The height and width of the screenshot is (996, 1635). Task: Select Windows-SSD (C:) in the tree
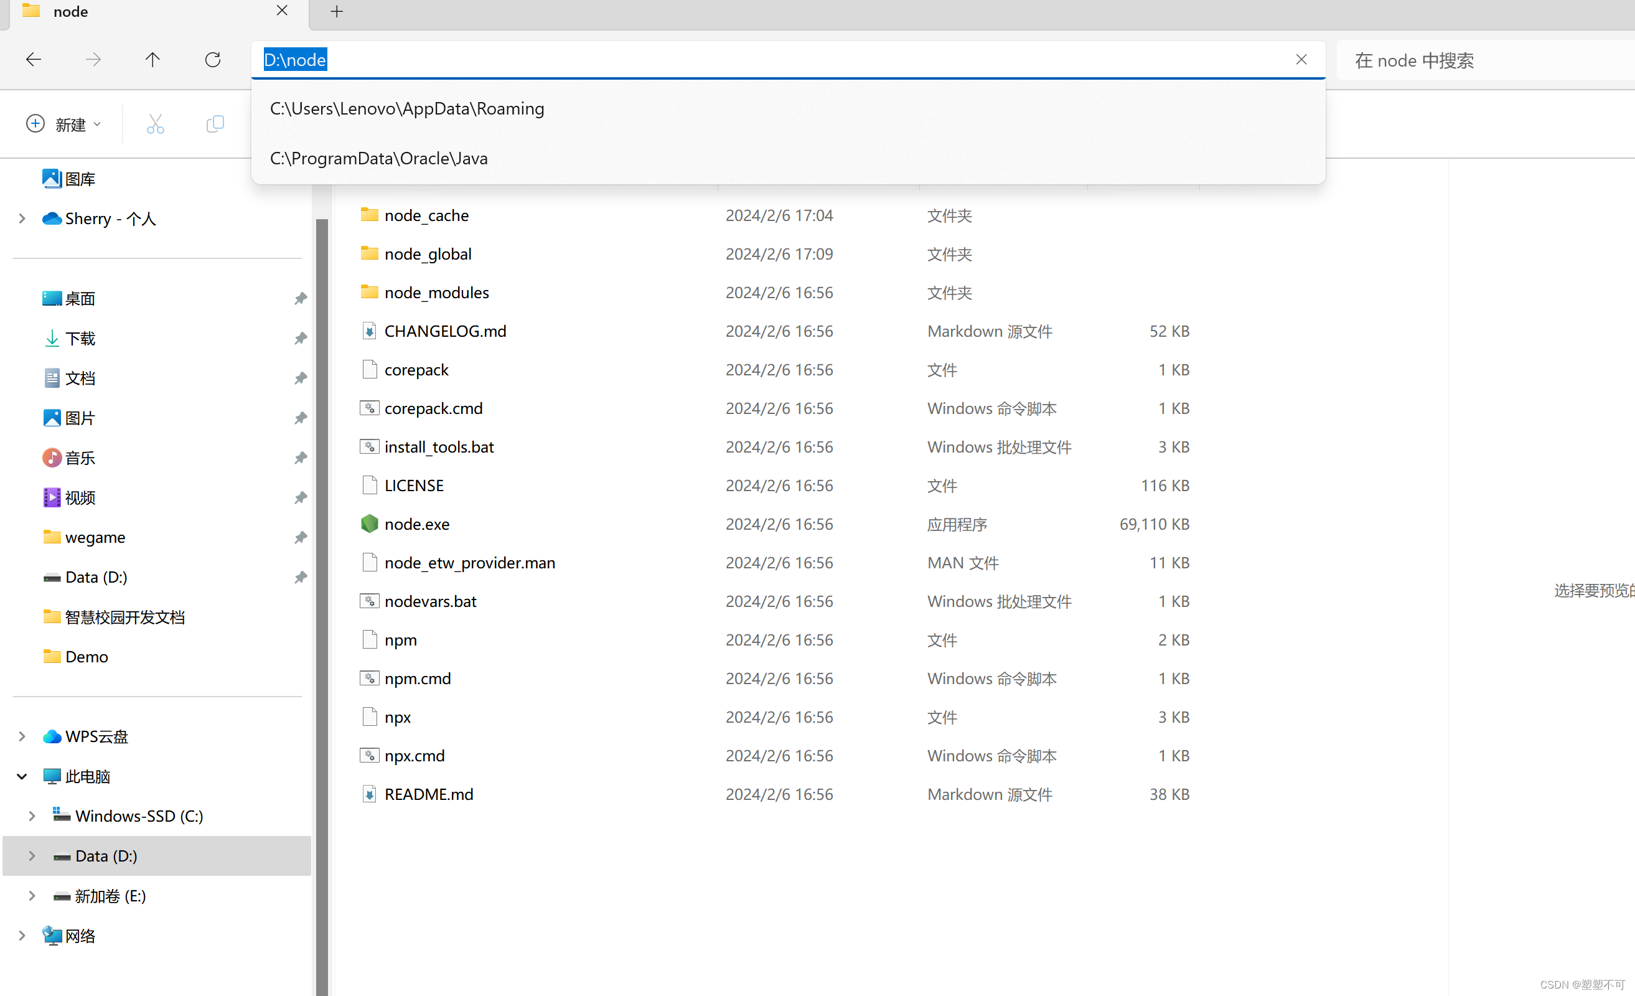click(128, 816)
